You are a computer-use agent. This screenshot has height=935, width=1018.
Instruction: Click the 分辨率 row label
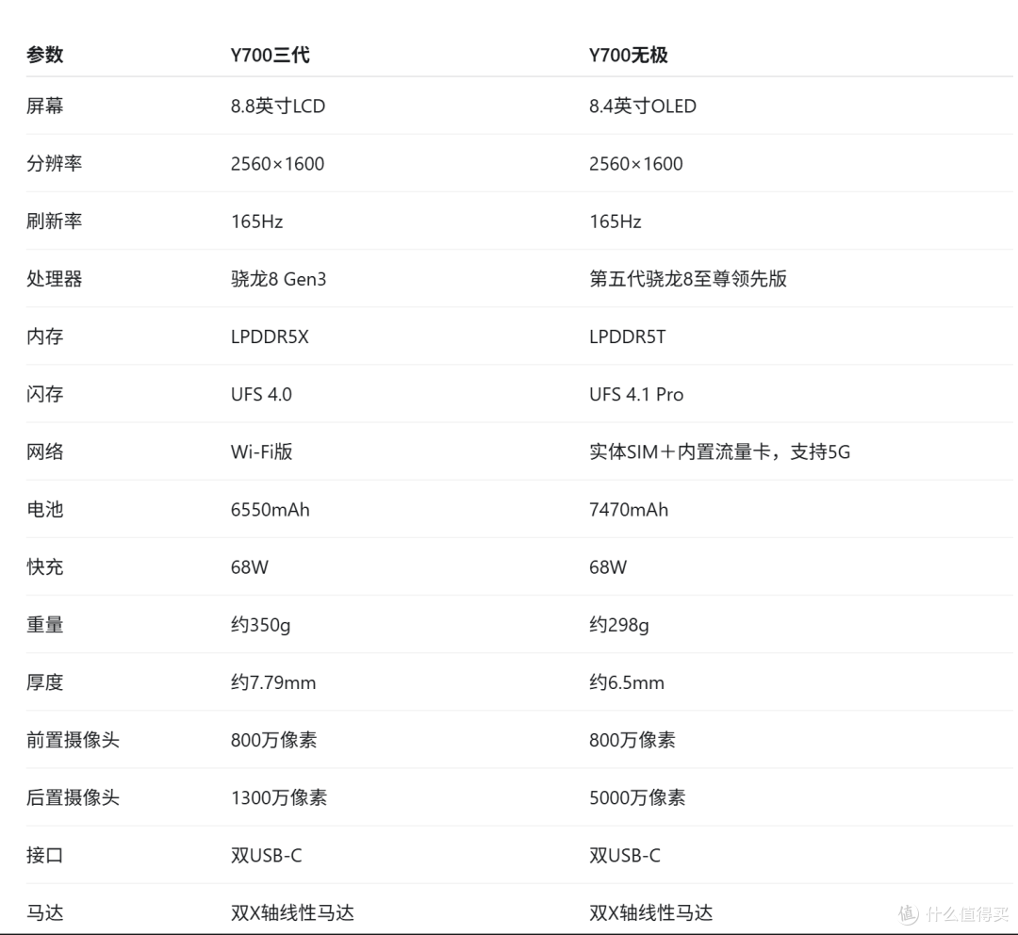(x=55, y=164)
